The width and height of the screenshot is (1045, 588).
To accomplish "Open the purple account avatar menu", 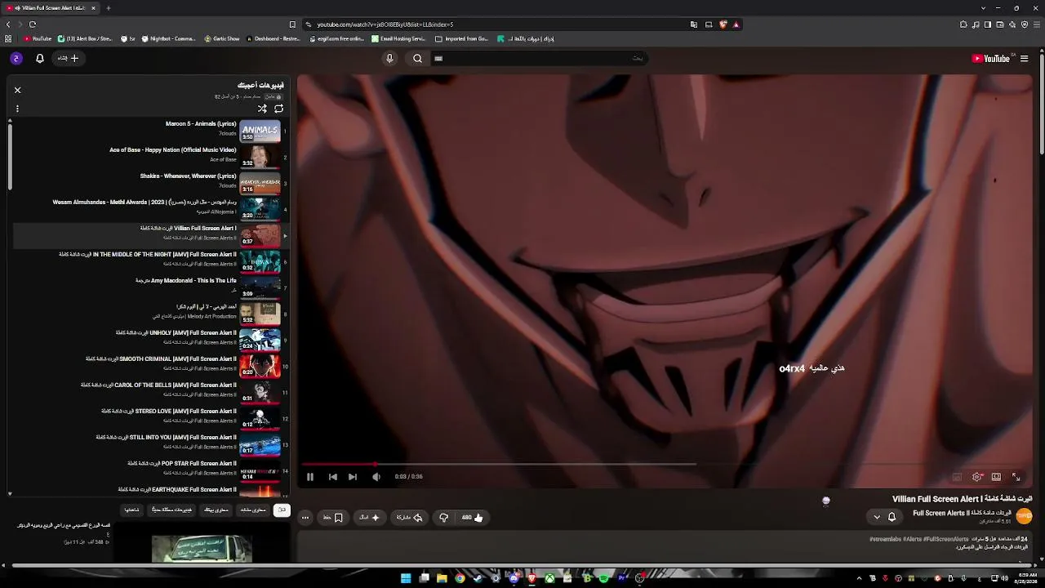I will tap(16, 59).
